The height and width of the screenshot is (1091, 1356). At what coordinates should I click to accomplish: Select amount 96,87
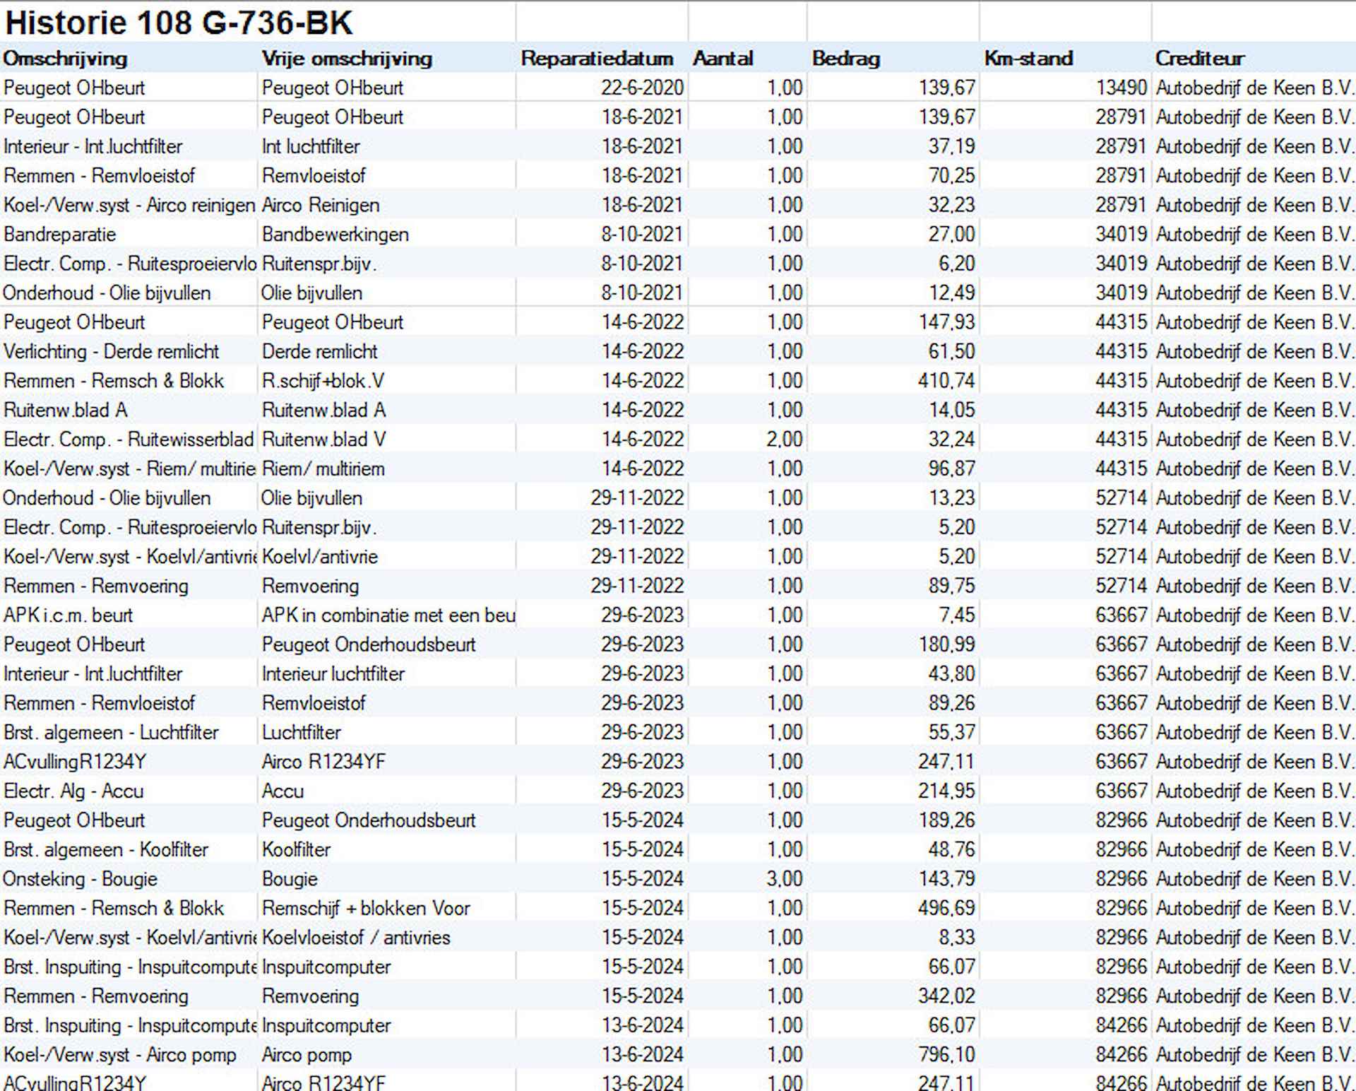coord(951,468)
